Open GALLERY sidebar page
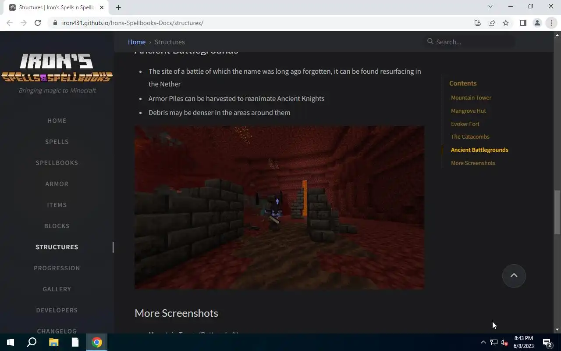This screenshot has width=561, height=351. click(x=57, y=289)
